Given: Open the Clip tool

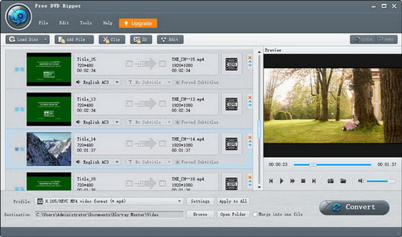Looking at the screenshot, I should pyautogui.click(x=112, y=40).
